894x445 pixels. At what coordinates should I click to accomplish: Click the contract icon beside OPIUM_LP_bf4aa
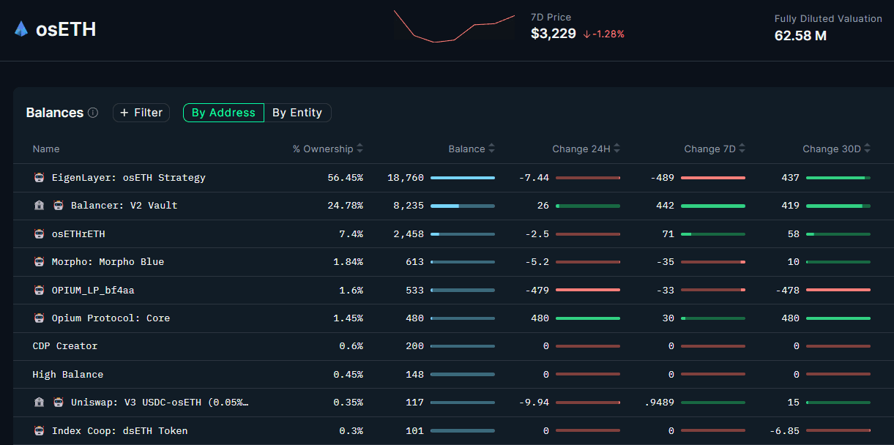coord(40,291)
